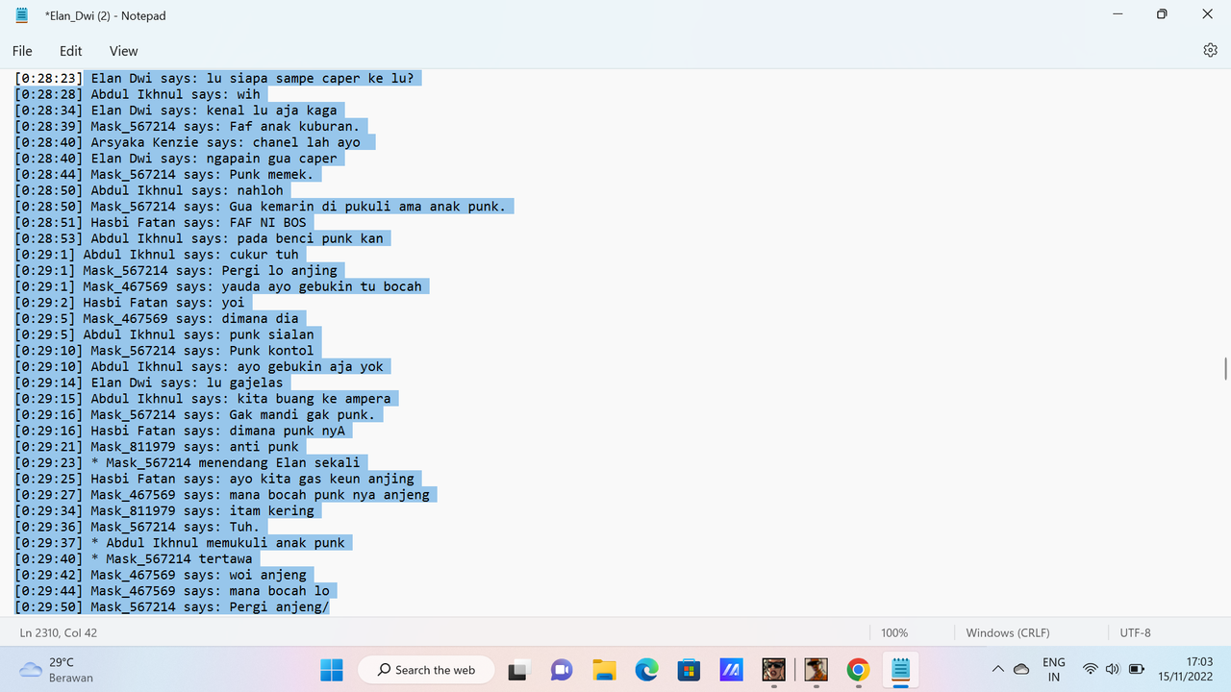
Task: Open Notepad settings gear icon
Action: (1210, 50)
